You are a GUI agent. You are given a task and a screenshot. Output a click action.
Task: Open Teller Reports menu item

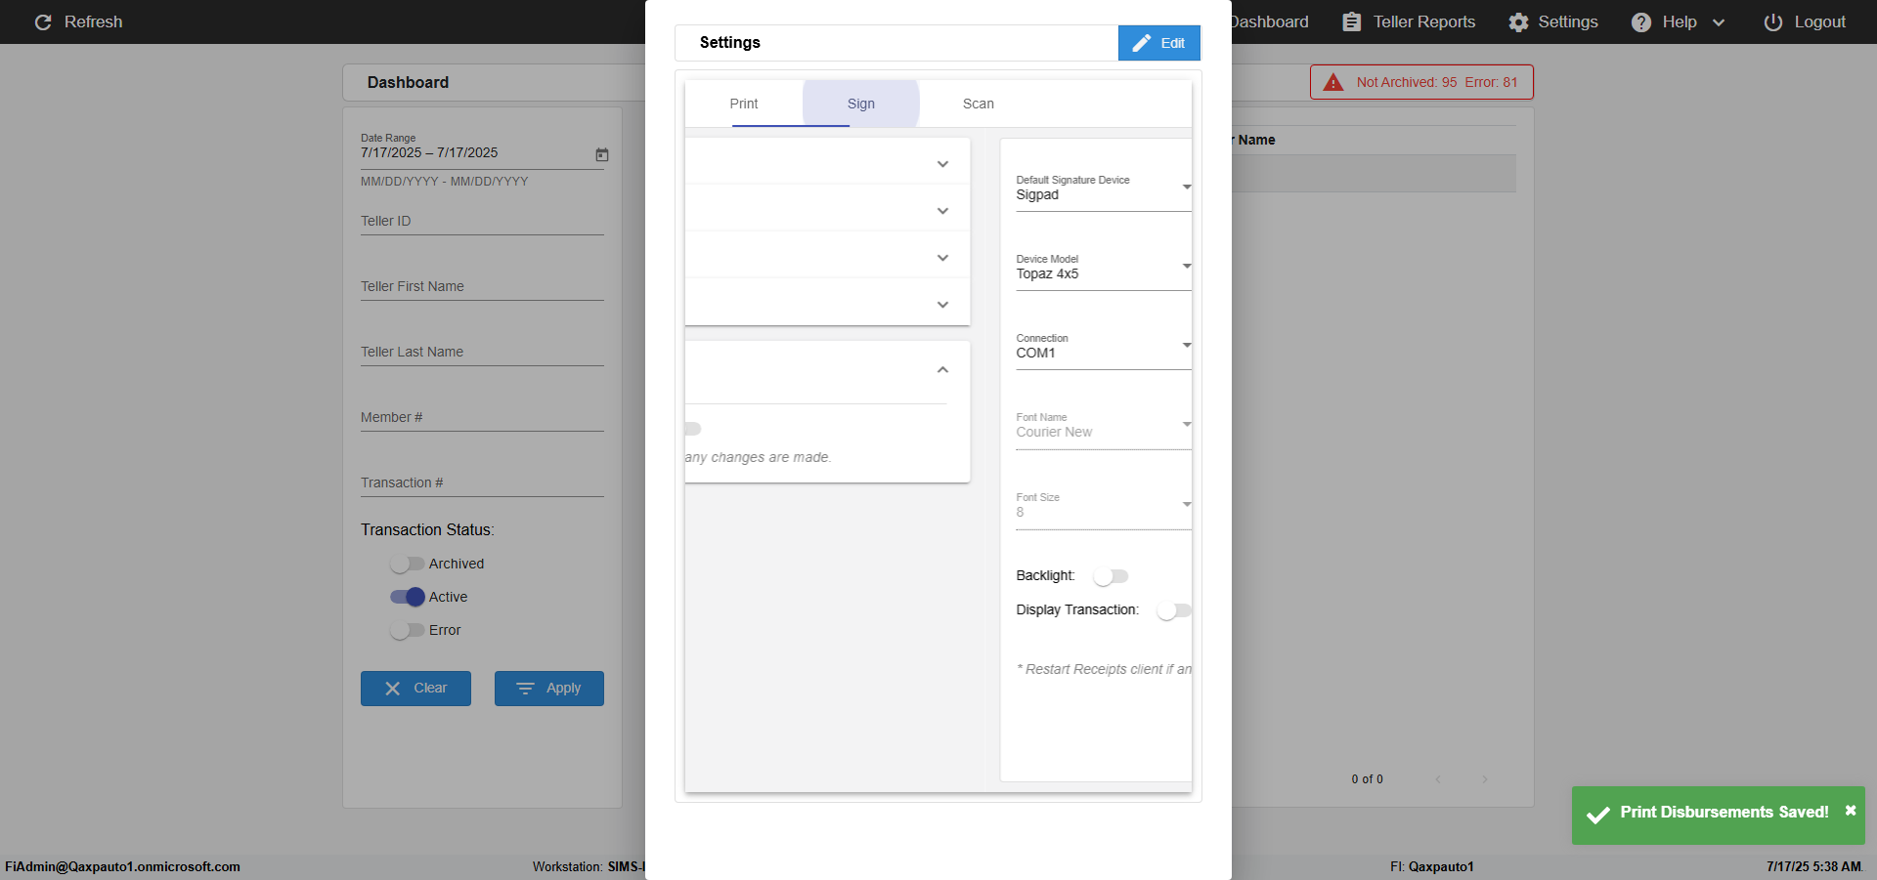[x=1409, y=21]
